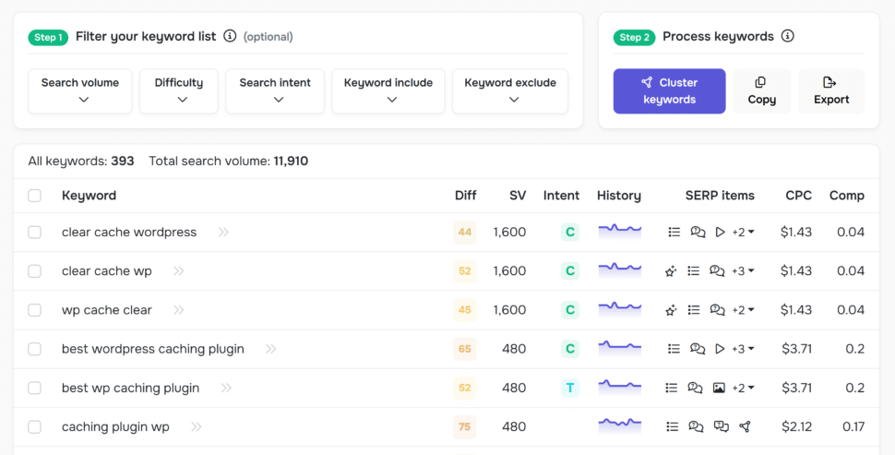The width and height of the screenshot is (895, 455).
Task: Click the keyword text clear cache wordpress
Action: point(129,232)
